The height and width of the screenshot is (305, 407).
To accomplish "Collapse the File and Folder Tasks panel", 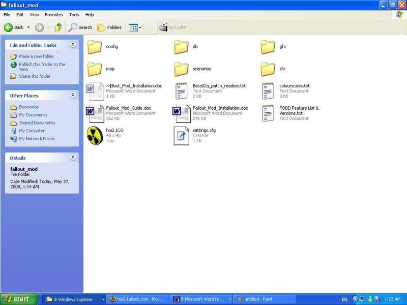I will [x=73, y=45].
